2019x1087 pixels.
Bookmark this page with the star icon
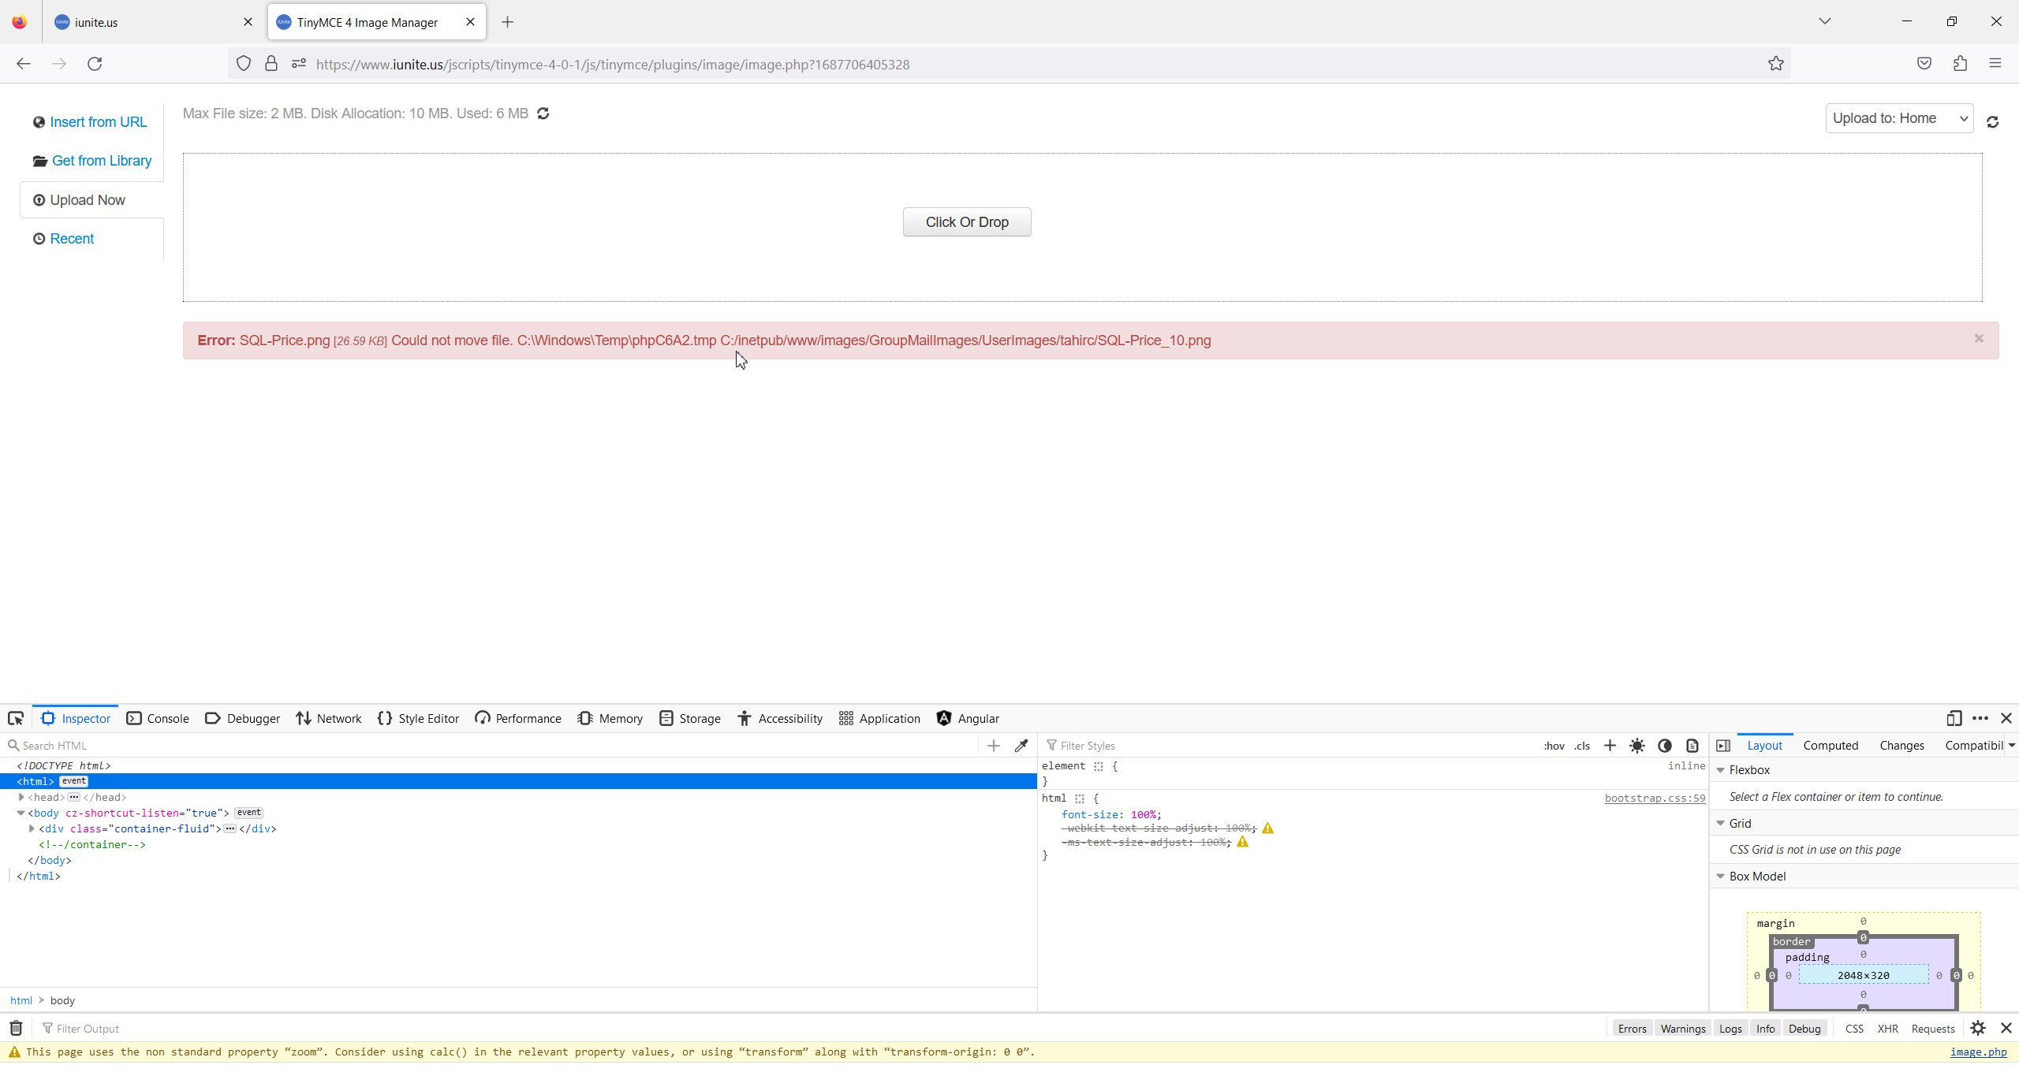point(1775,64)
